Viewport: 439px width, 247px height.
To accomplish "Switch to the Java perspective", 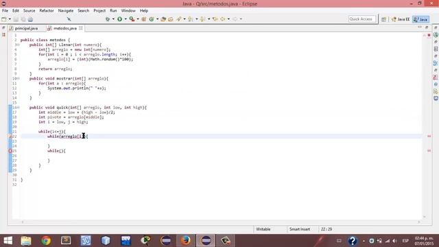I will (420, 19).
